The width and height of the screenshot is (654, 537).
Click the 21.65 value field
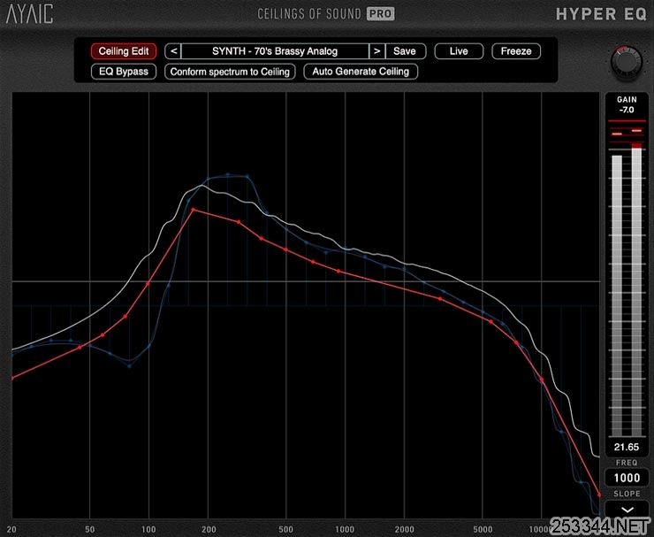coord(627,448)
